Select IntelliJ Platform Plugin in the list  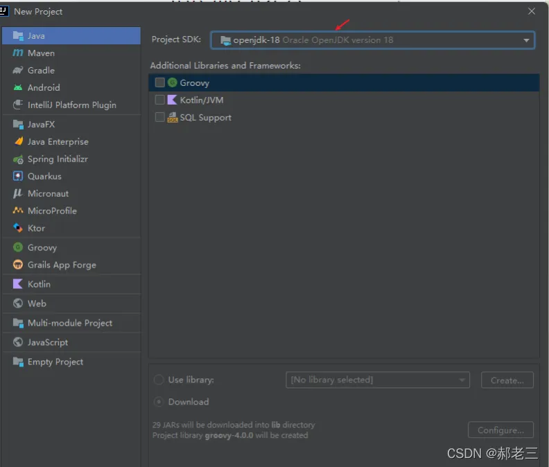[x=71, y=105]
